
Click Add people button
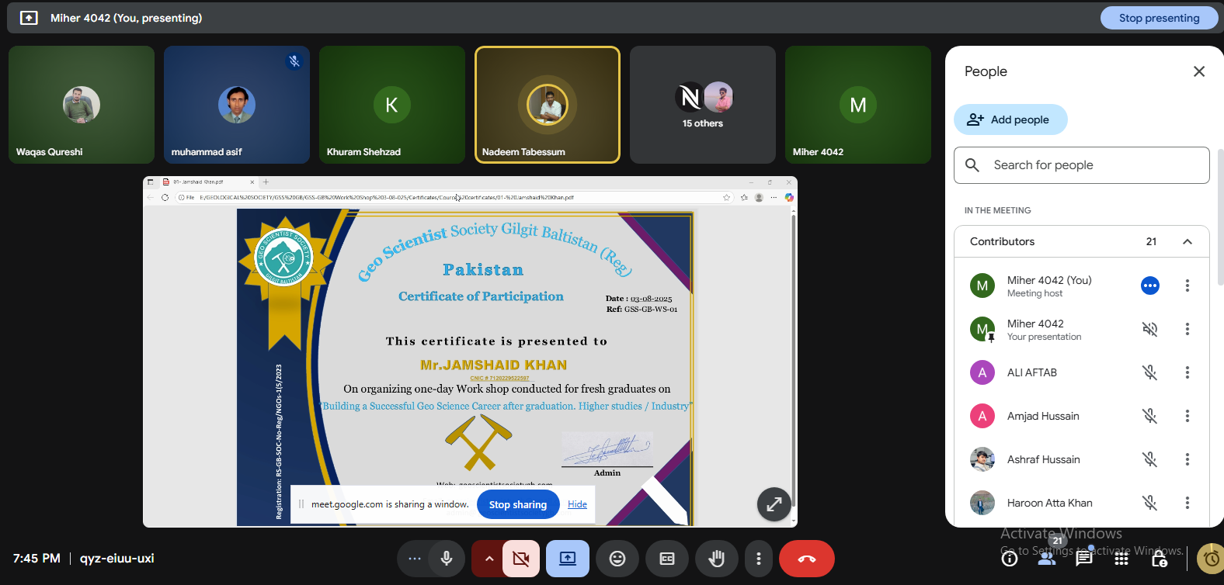pyautogui.click(x=1010, y=119)
